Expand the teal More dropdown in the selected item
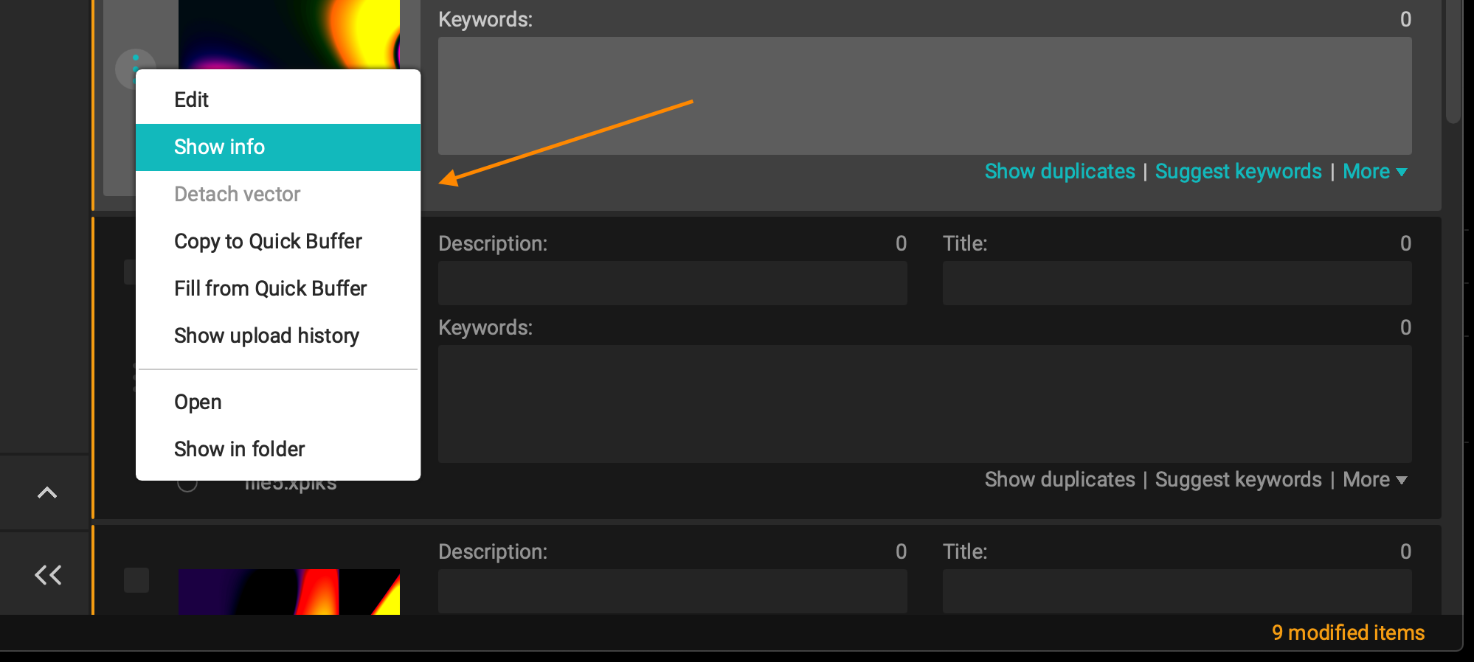 [1374, 172]
